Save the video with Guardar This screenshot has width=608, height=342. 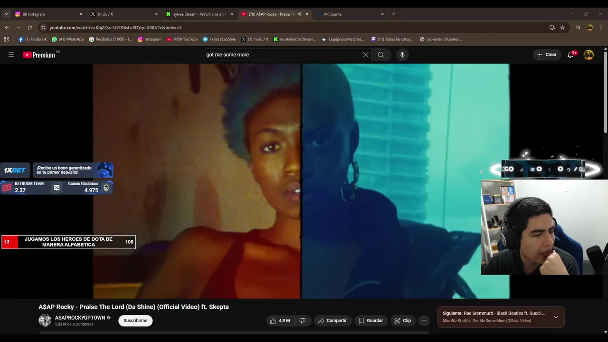(370, 321)
